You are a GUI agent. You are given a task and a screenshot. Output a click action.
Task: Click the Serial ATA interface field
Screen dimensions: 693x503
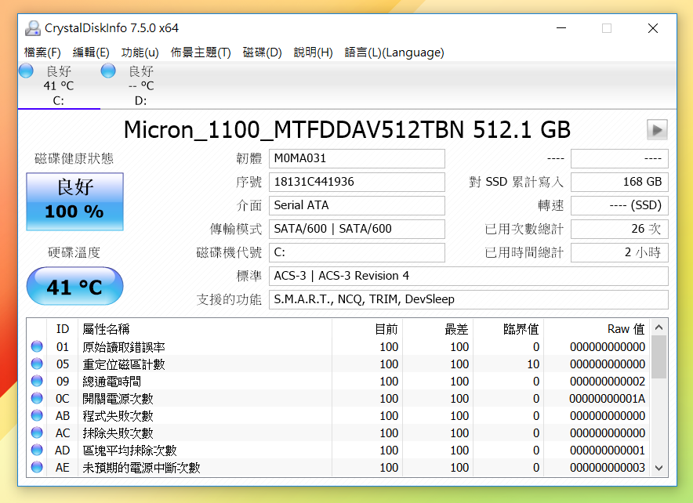coord(357,205)
